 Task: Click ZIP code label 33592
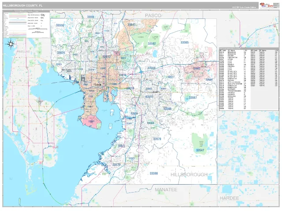[x=152, y=44]
